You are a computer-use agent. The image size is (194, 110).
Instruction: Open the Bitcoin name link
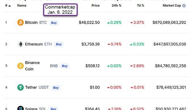(x=31, y=22)
